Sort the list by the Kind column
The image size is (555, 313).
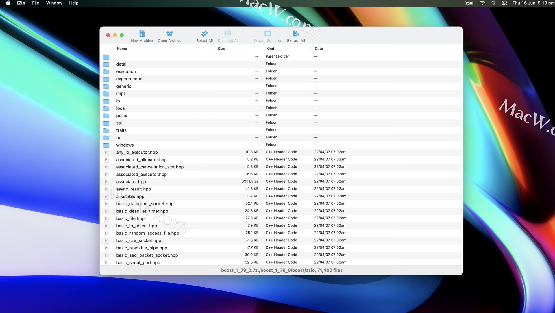click(286, 49)
